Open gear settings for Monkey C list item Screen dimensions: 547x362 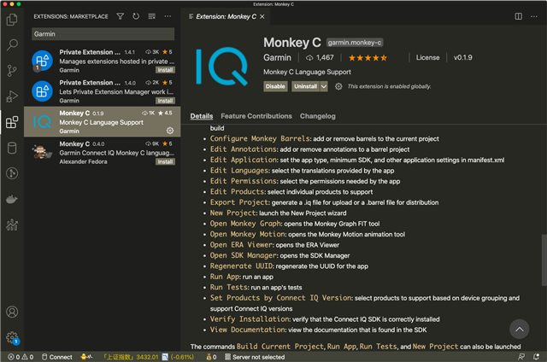click(x=170, y=131)
